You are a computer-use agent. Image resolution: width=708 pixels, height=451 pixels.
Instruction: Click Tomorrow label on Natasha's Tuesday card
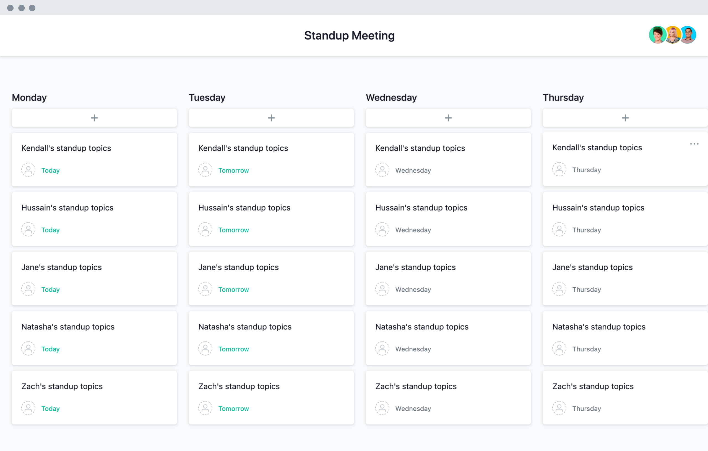click(x=233, y=349)
